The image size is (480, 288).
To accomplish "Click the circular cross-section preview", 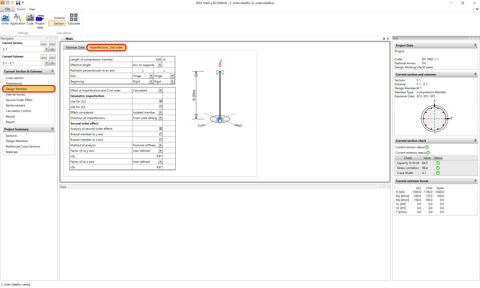I will pyautogui.click(x=434, y=119).
